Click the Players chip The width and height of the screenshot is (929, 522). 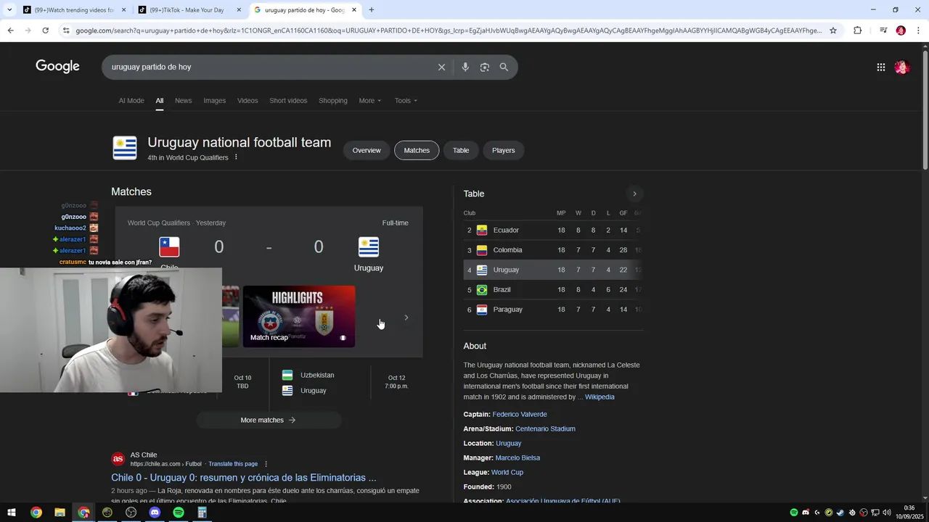click(x=504, y=150)
